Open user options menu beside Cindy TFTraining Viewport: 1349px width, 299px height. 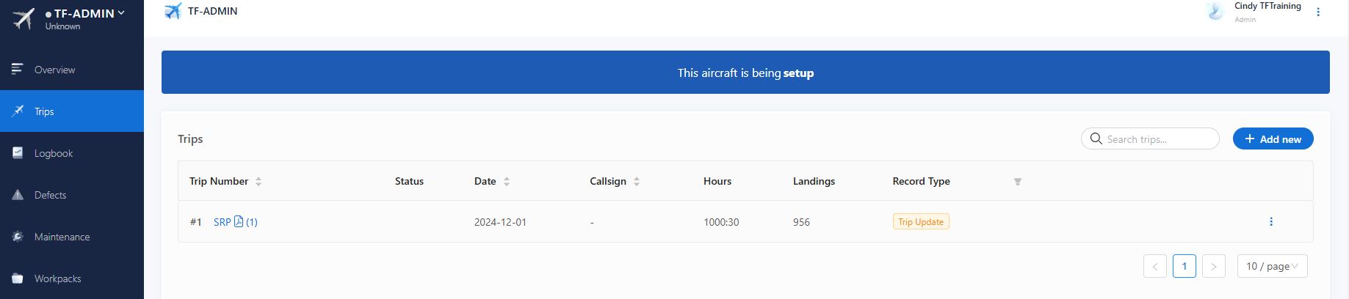pos(1318,12)
